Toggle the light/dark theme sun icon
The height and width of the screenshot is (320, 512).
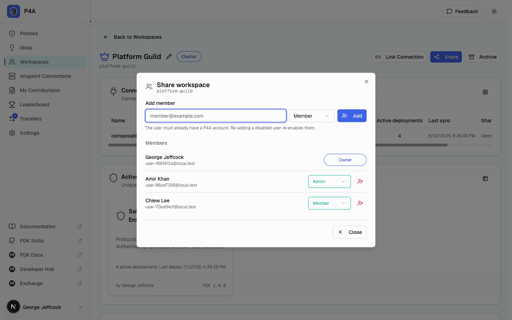tap(494, 11)
